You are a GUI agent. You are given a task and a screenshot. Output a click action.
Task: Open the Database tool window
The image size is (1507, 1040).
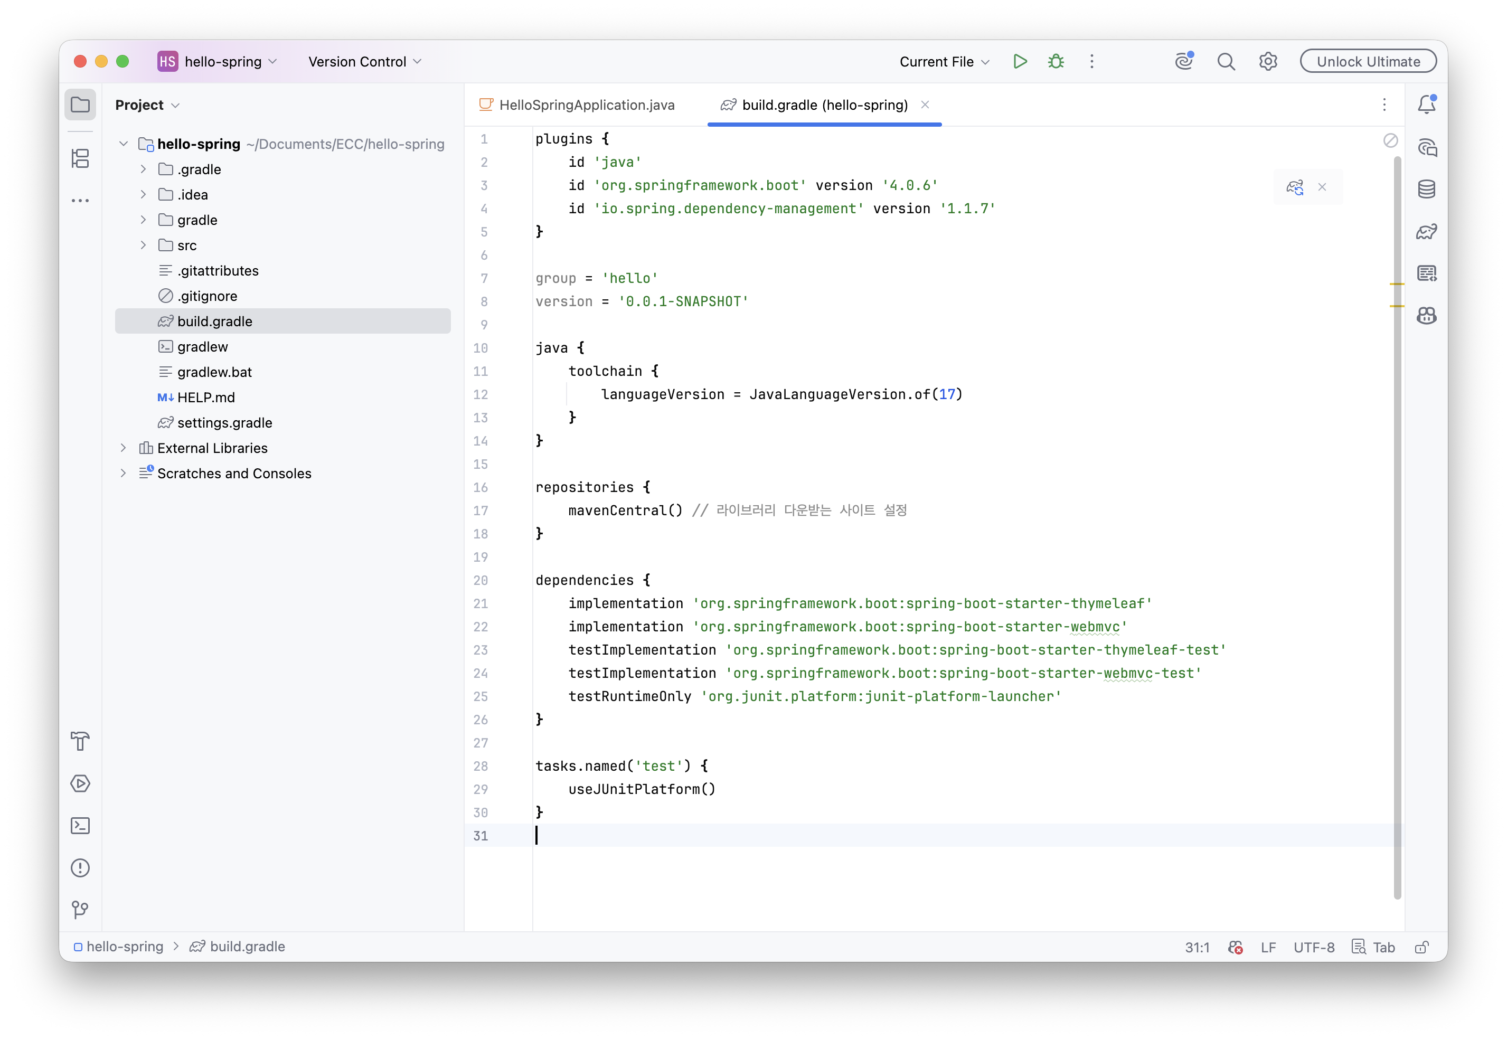(1427, 189)
